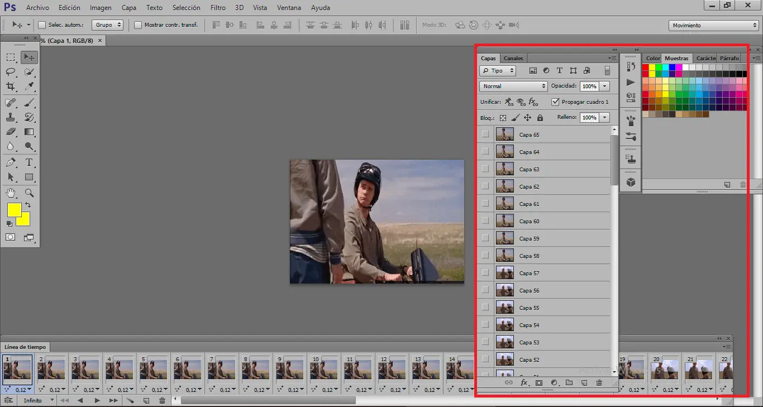Toggle Mostrar contr. transf. checkbox
This screenshot has width=763, height=407.
pos(138,25)
